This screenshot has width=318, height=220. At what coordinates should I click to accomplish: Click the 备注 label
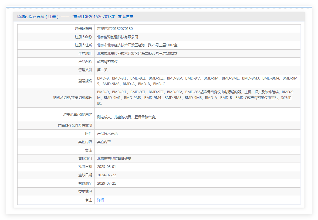tap(89, 150)
